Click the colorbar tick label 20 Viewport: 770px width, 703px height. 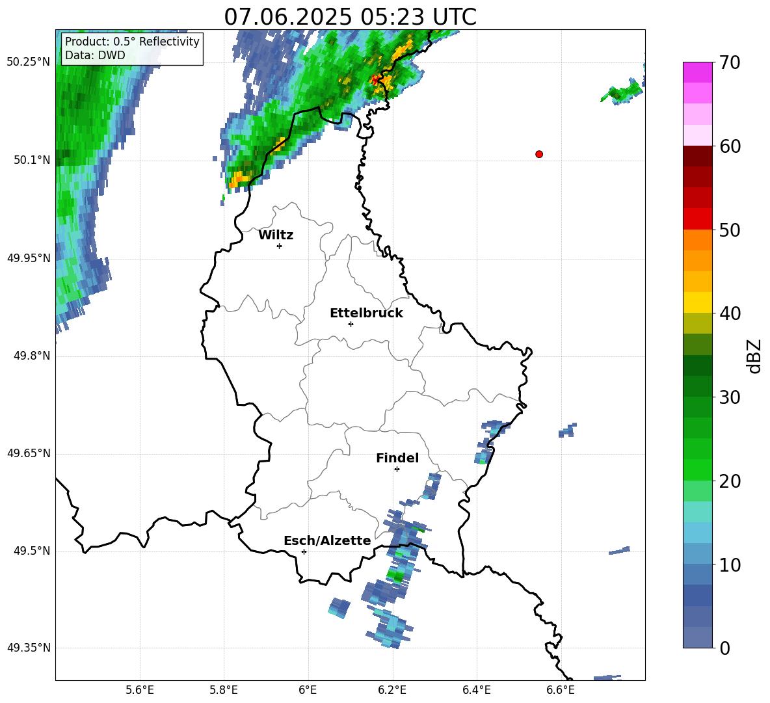(730, 481)
